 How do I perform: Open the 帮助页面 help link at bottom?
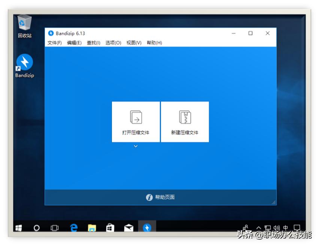pyautogui.click(x=160, y=197)
